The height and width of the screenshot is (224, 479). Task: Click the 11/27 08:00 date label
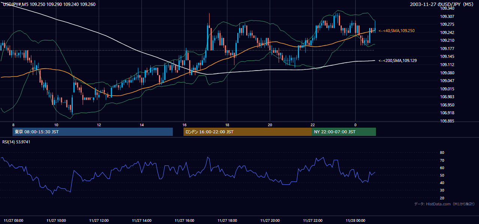pyautogui.click(x=13, y=220)
